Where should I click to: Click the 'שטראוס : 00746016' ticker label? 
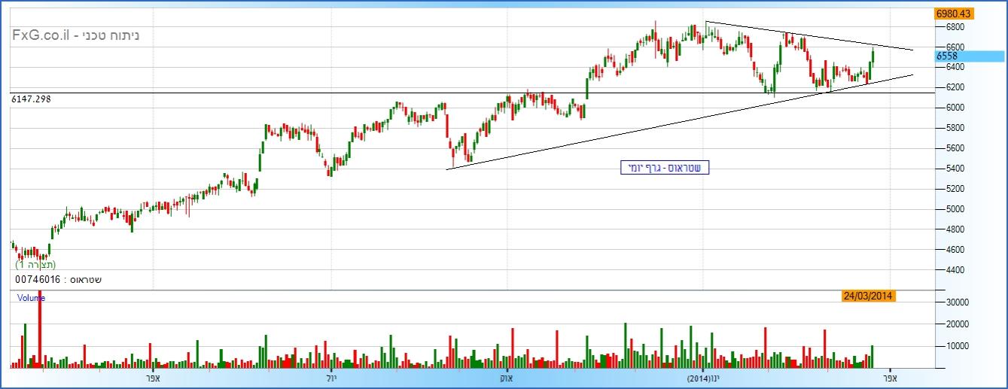point(58,280)
